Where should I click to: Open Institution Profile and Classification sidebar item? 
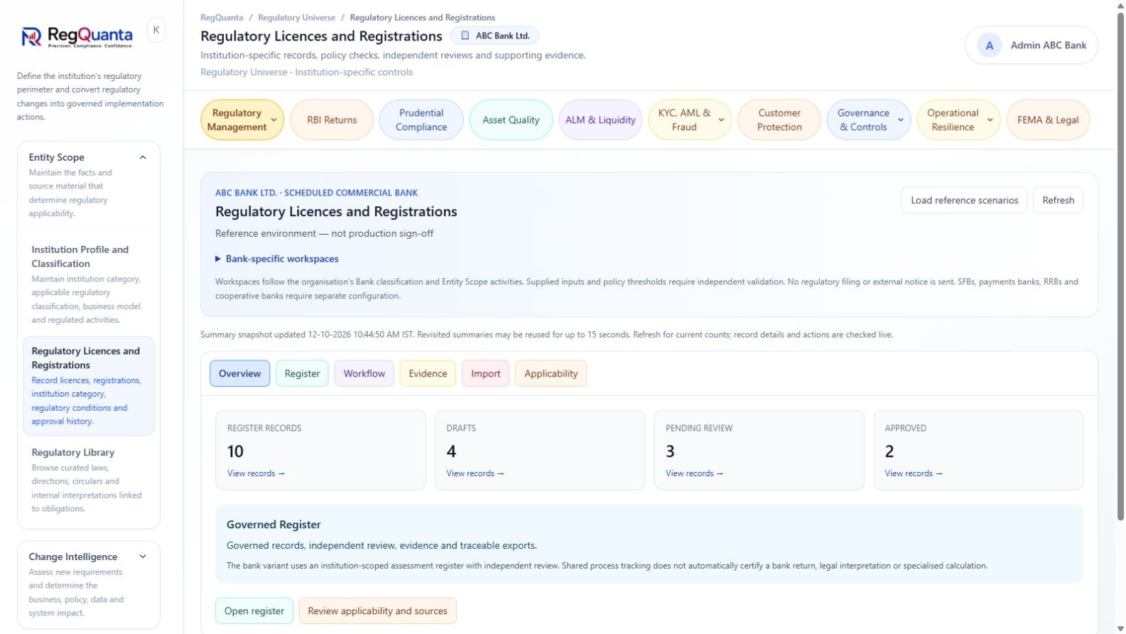[88, 284]
